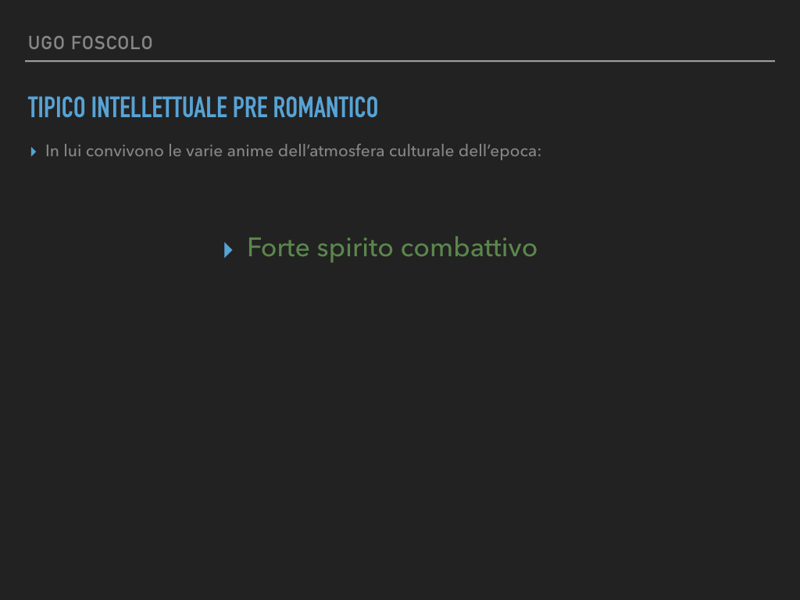Click the word "PRE" in the heading

pyautogui.click(x=250, y=107)
